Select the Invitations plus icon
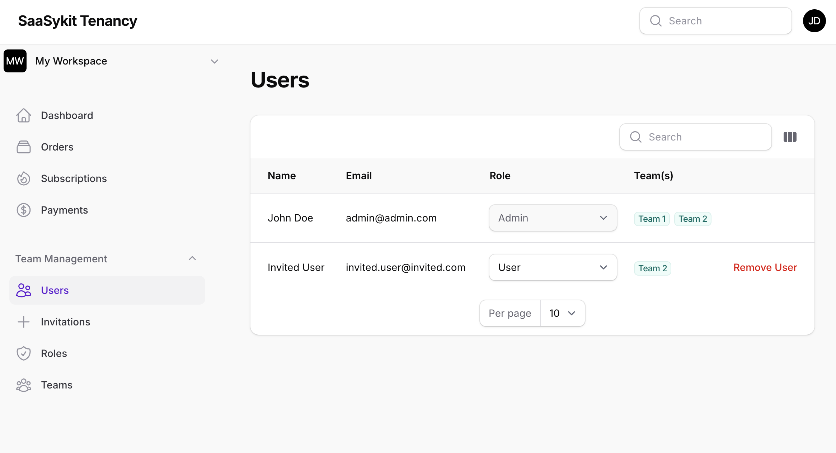 24,322
